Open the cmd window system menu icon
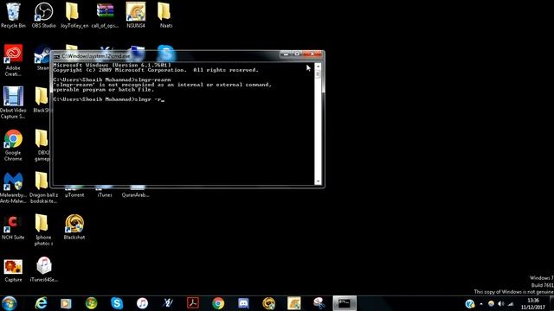The image size is (554, 311). [x=56, y=56]
